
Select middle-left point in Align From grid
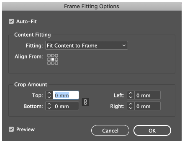(49, 59)
